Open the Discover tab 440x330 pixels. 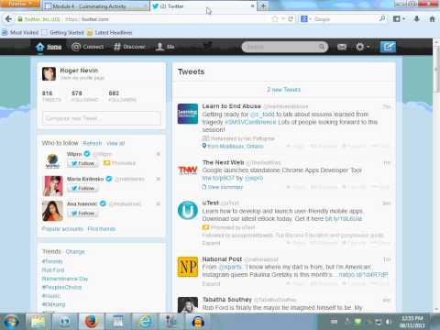click(129, 47)
